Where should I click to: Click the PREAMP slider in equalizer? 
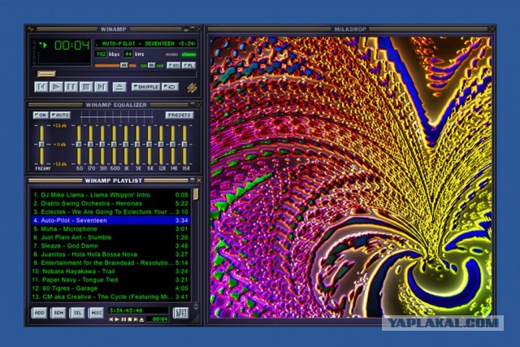(x=41, y=145)
